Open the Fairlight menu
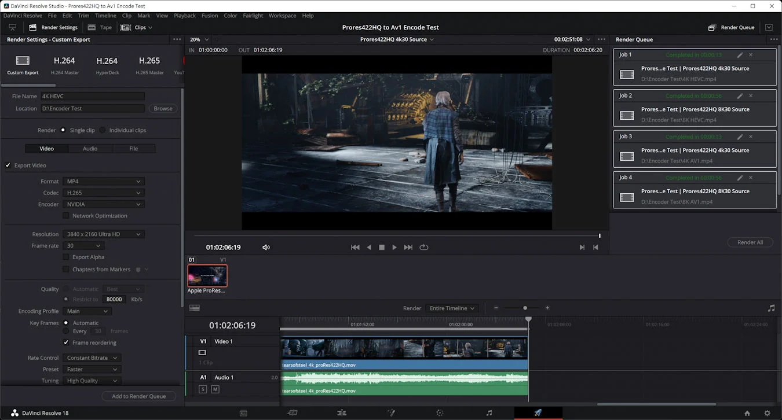Viewport: 782px width, 420px height. 253,16
